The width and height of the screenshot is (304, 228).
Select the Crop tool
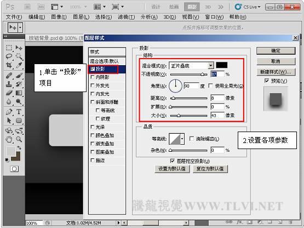pyautogui.click(x=9, y=65)
